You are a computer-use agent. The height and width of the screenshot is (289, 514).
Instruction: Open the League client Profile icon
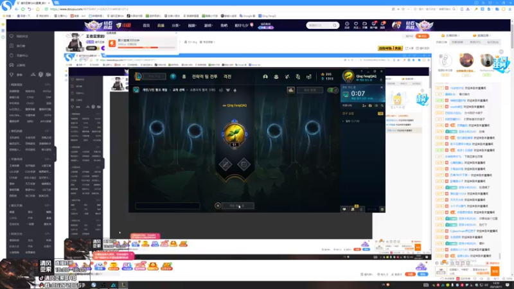pos(265,76)
